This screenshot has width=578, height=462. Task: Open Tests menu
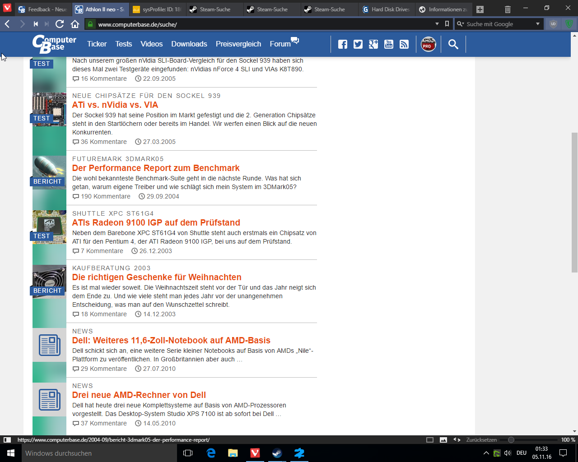[x=123, y=44]
